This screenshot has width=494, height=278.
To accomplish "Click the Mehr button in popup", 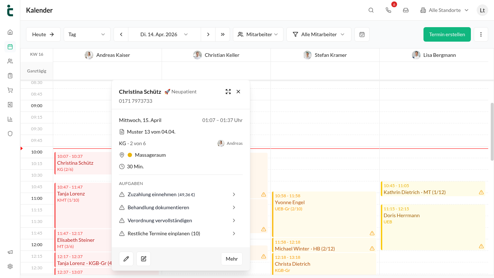I will 232,259.
